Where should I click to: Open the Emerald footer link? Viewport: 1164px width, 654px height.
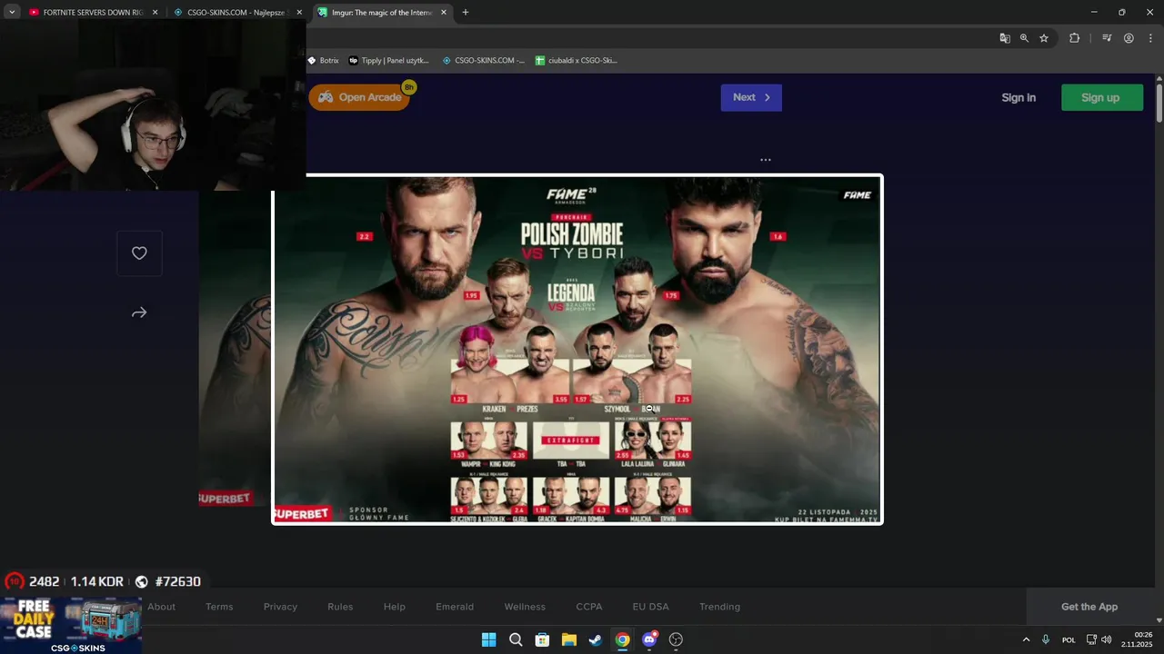click(x=455, y=607)
